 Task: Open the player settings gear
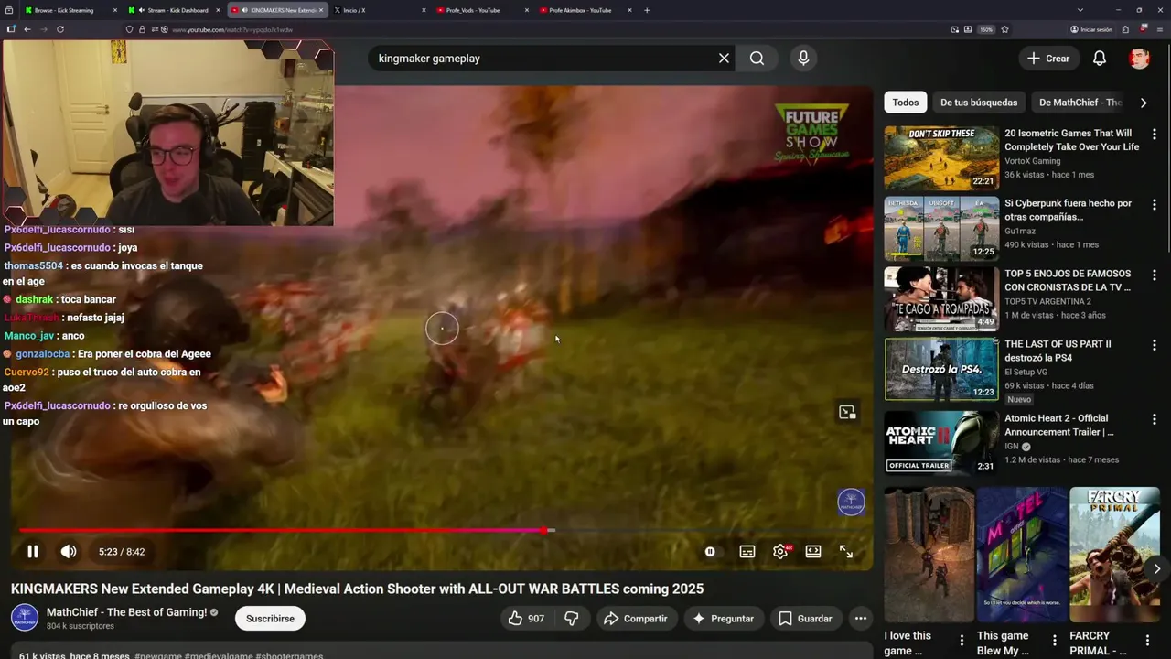point(780,551)
